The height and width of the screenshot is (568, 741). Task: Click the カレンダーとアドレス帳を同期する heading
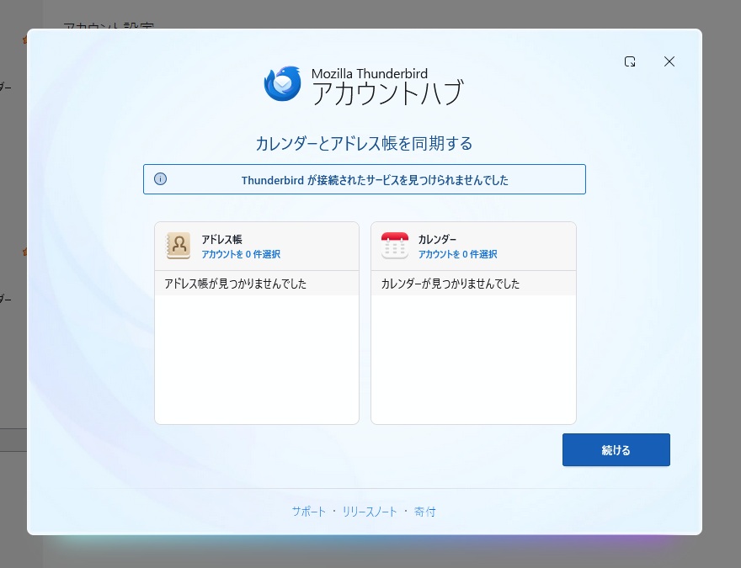(364, 143)
